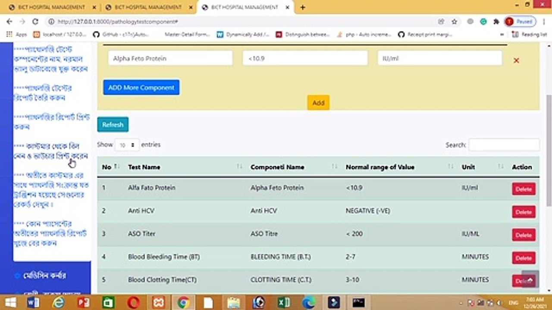Open localhost / 127.0.0 bookmark
The width and height of the screenshot is (552, 310).
point(60,34)
